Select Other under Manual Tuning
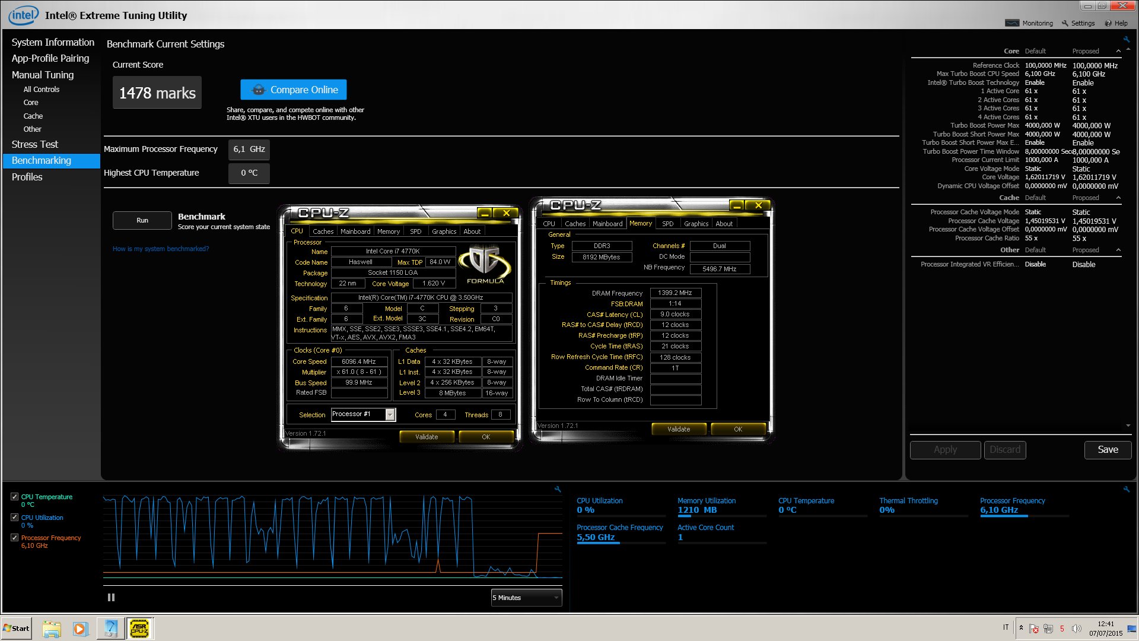This screenshot has height=641, width=1139. coord(33,129)
